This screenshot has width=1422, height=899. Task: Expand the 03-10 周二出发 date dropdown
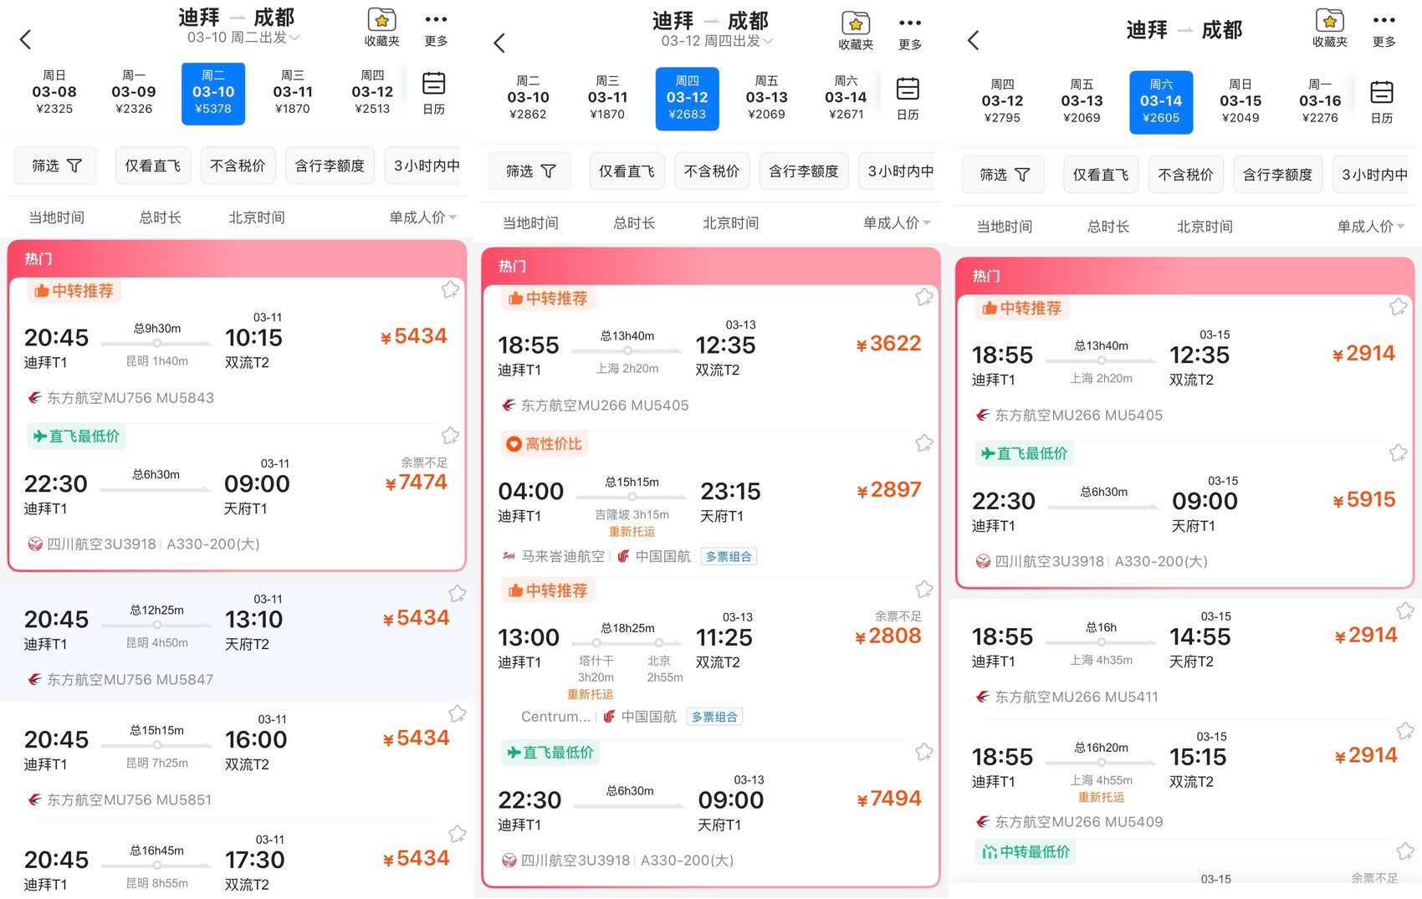point(243,38)
